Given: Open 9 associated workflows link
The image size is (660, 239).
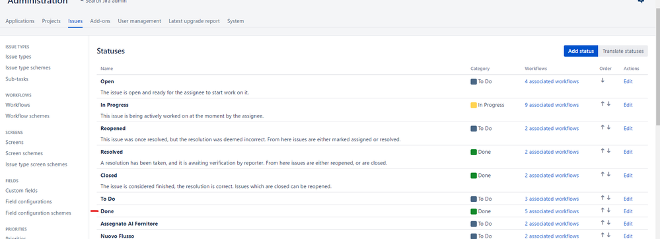Looking at the screenshot, I should [x=552, y=105].
